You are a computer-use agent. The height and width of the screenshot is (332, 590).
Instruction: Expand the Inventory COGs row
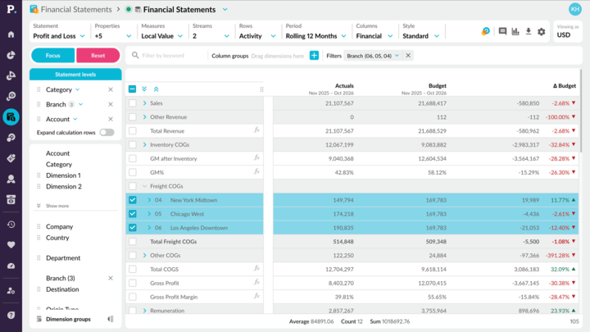144,144
